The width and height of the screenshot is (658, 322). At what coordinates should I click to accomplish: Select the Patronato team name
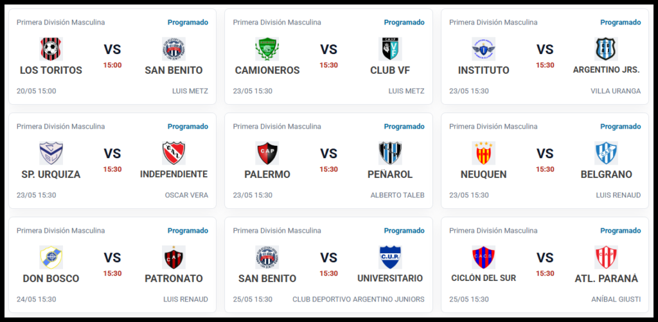[173, 278]
